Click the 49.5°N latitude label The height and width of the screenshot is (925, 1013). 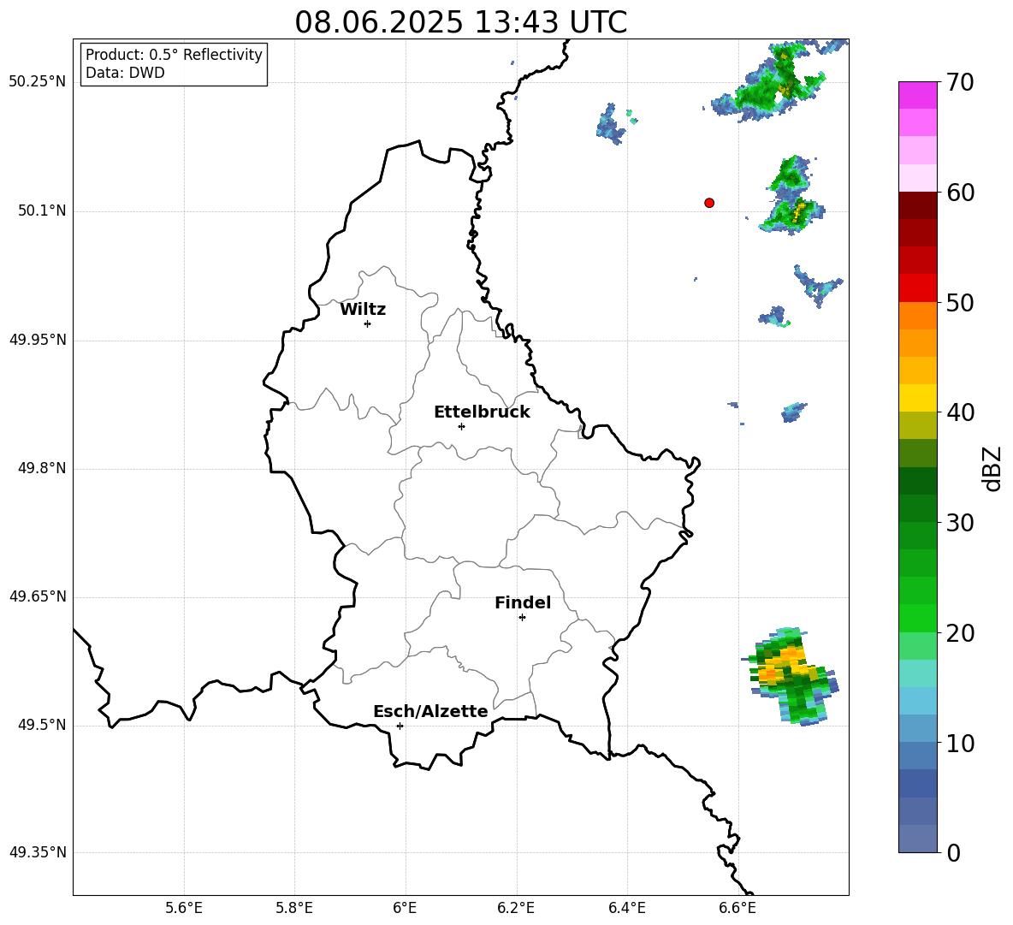[x=41, y=724]
